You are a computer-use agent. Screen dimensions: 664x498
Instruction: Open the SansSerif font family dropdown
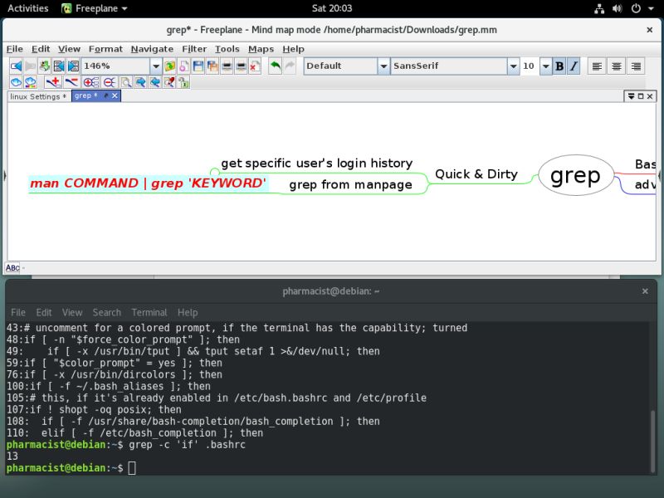[x=513, y=66]
